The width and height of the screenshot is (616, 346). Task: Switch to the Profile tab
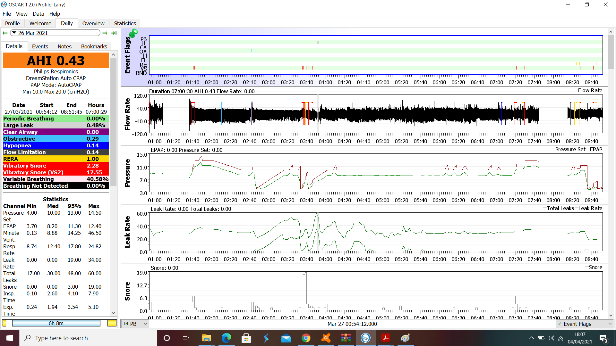[13, 23]
